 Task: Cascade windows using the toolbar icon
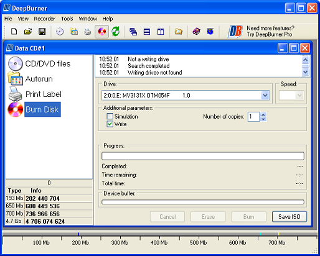(133, 32)
